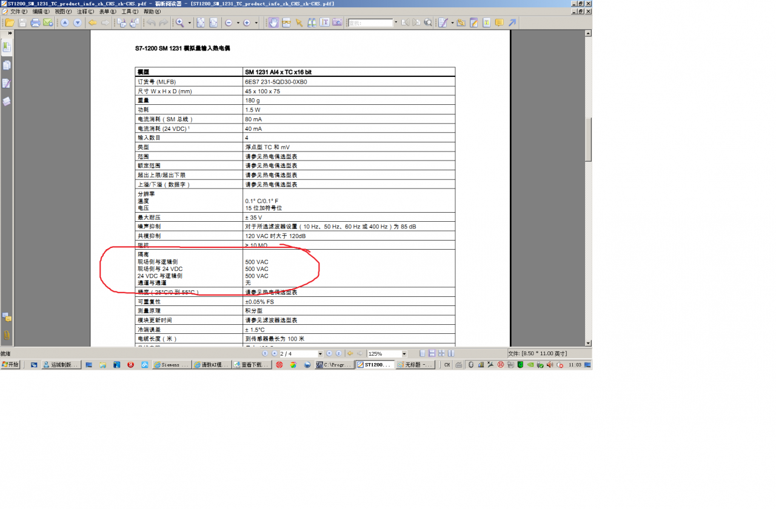Click the search magnifier icon beside find box
776x509 pixels.
coord(428,22)
